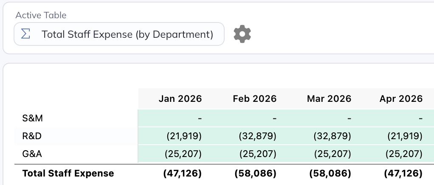
Task: Select R&D cell for Jan 2026
Action: click(184, 136)
